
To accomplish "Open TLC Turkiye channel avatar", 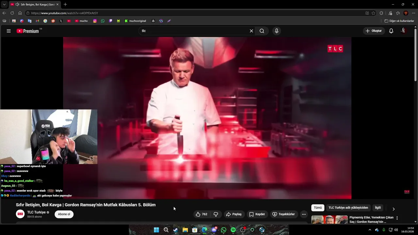I will click(x=20, y=214).
